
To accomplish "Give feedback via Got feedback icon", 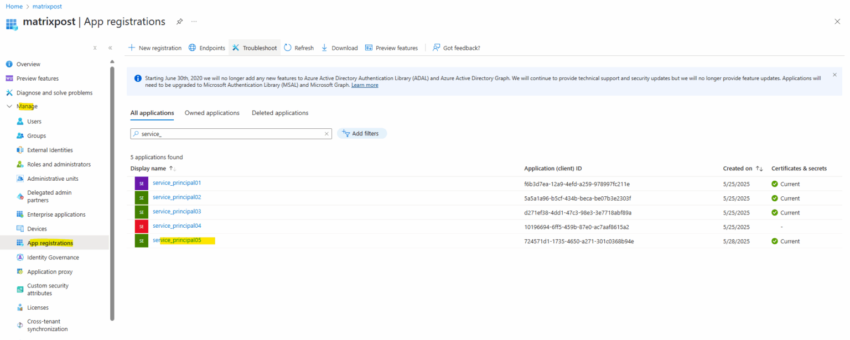I will [x=456, y=48].
